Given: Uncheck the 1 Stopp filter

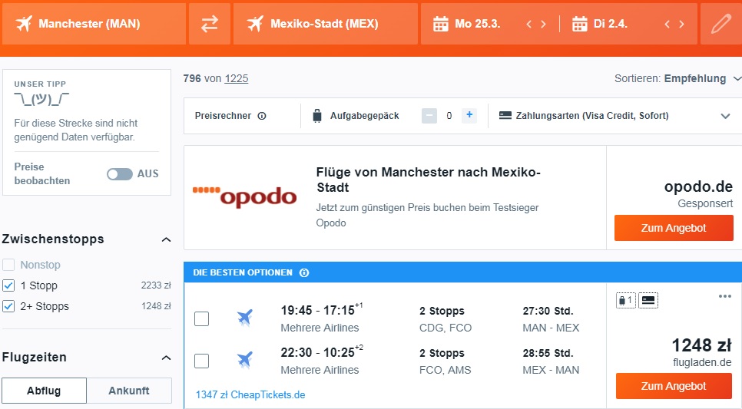Looking at the screenshot, I should 8,285.
